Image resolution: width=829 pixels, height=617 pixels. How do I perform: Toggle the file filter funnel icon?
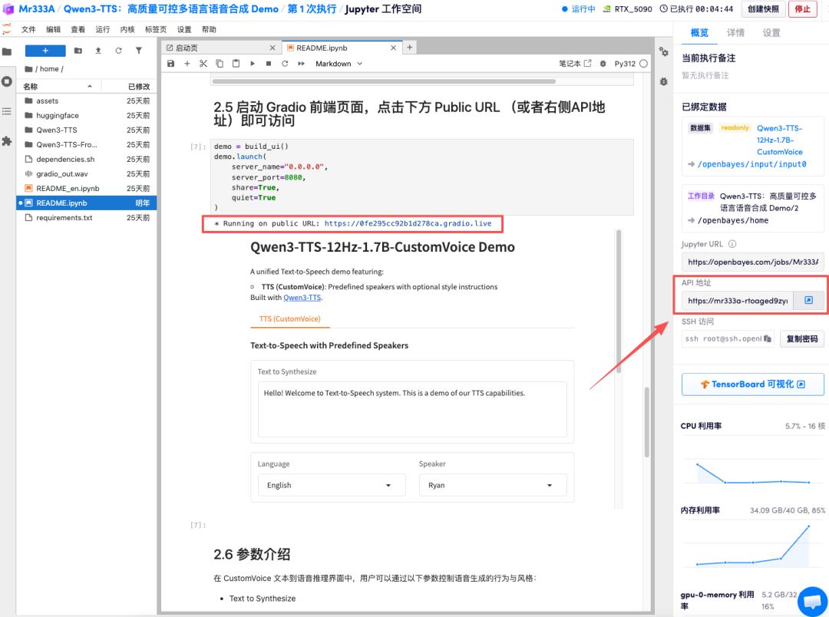[138, 51]
